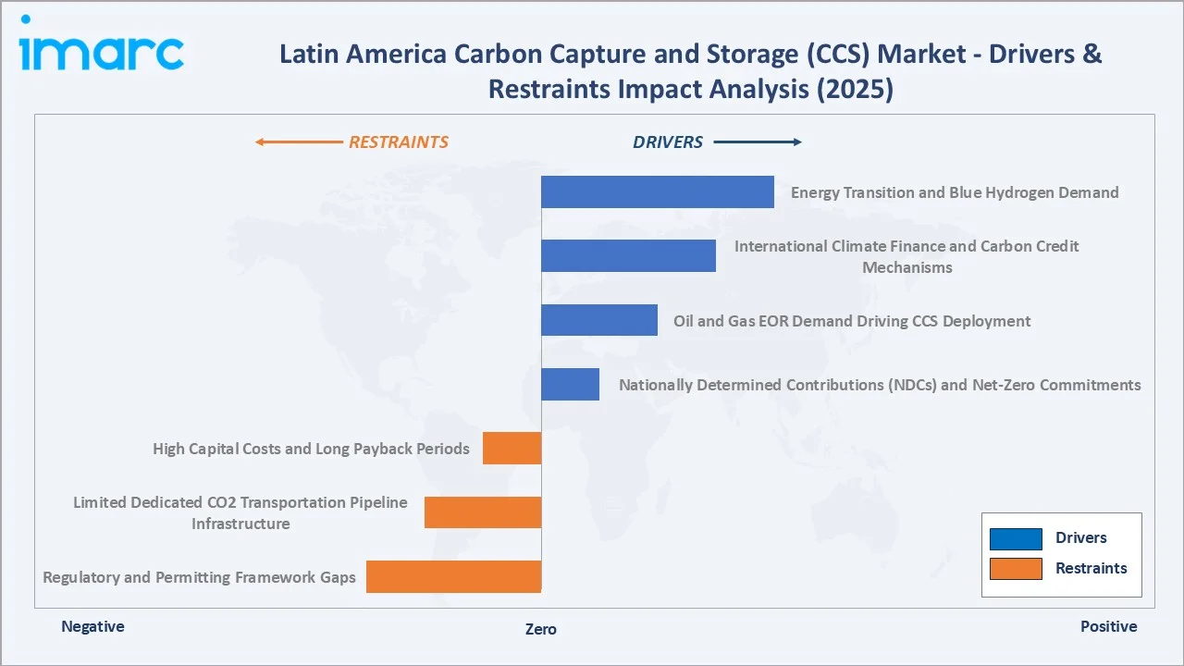Click 'Energy Transition and Blue Hydrogen Demand' label
Image resolution: width=1184 pixels, height=666 pixels.
pyautogui.click(x=955, y=192)
